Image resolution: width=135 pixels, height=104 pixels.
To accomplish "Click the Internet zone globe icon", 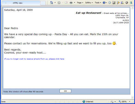I will 84,102.
